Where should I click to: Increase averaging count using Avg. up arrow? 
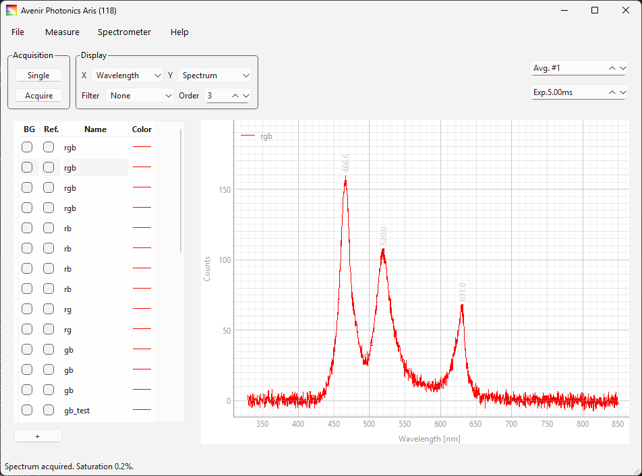click(x=612, y=68)
